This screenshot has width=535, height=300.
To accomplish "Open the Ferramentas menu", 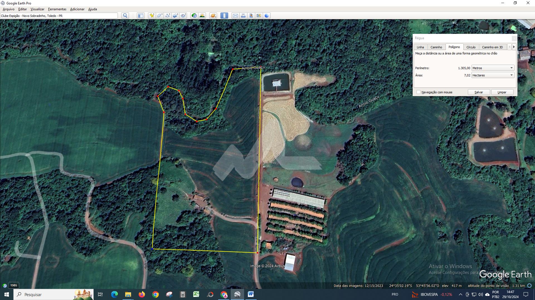I will (57, 9).
